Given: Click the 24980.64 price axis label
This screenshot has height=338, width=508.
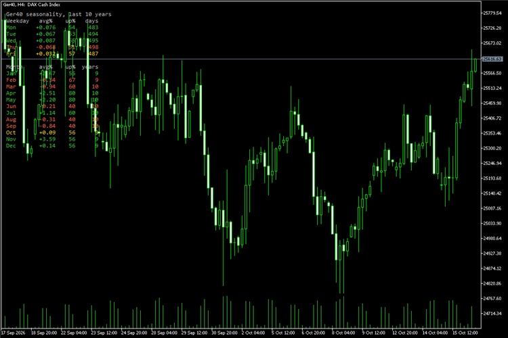Looking at the screenshot, I should [x=492, y=239].
